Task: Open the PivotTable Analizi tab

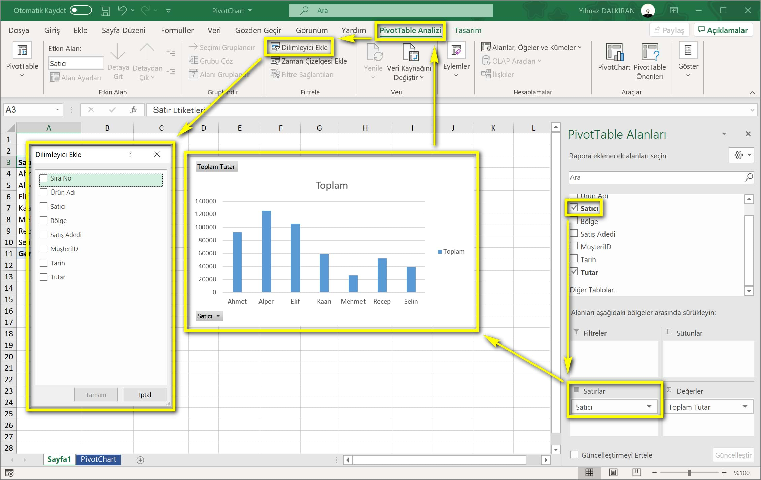Action: [410, 30]
